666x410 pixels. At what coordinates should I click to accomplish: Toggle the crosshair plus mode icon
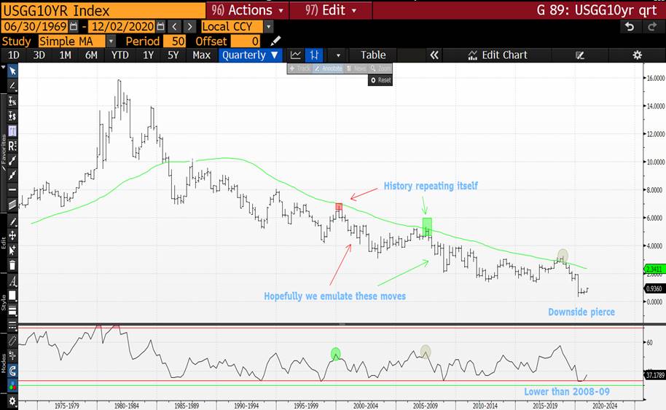tap(12, 355)
